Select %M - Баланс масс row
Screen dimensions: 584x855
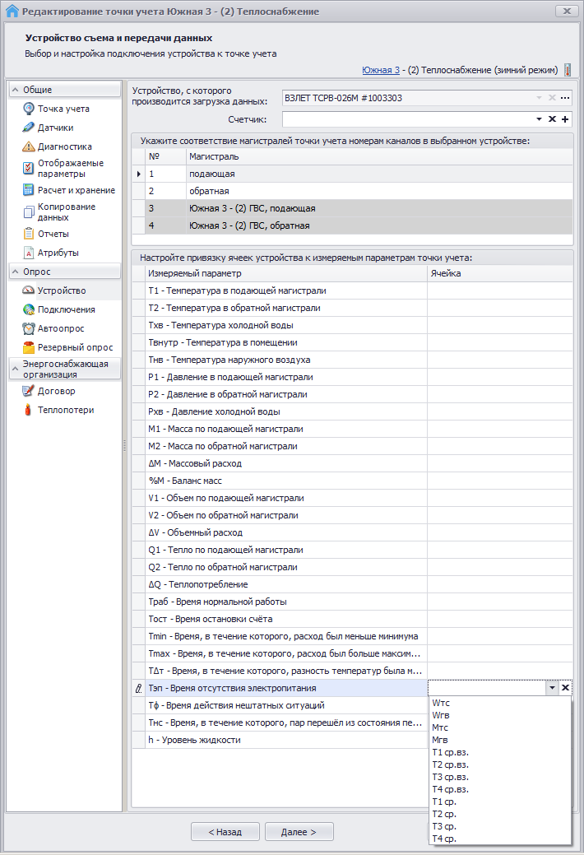(352, 481)
